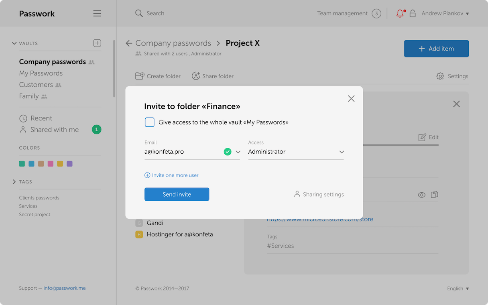Click the search magnifier icon
The width and height of the screenshot is (488, 305).
pos(139,13)
